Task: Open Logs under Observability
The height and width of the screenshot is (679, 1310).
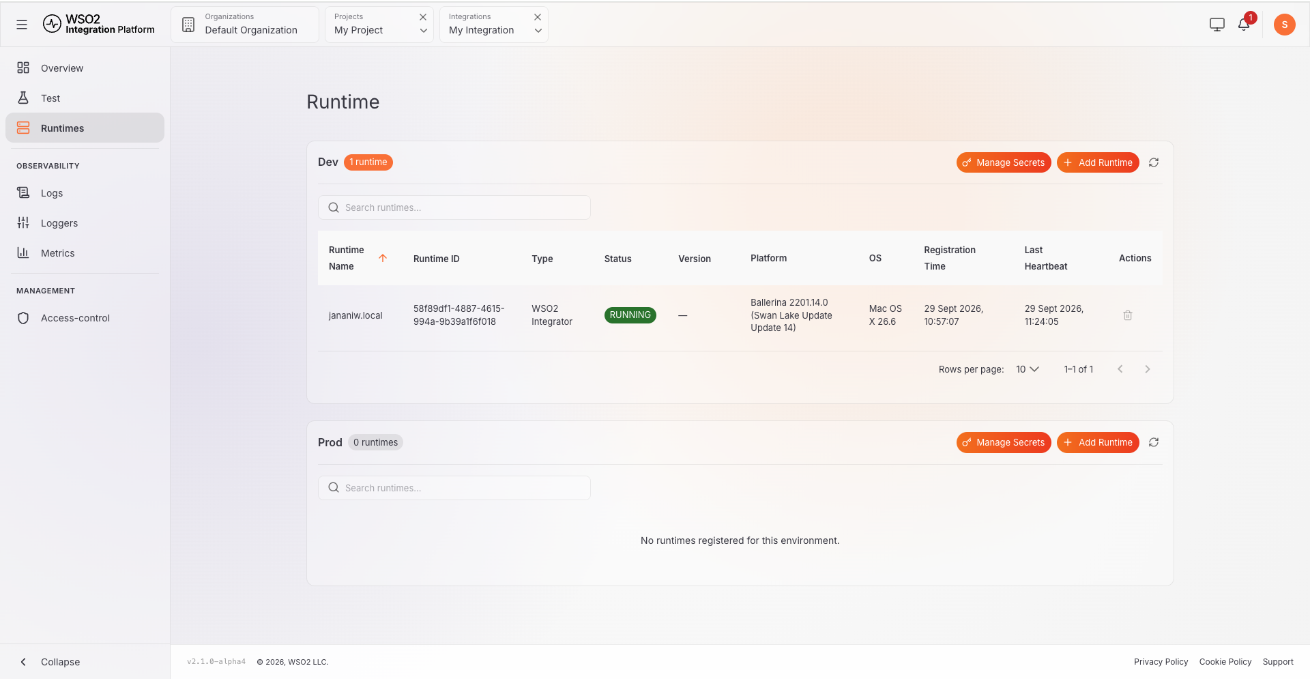Action: tap(85, 193)
